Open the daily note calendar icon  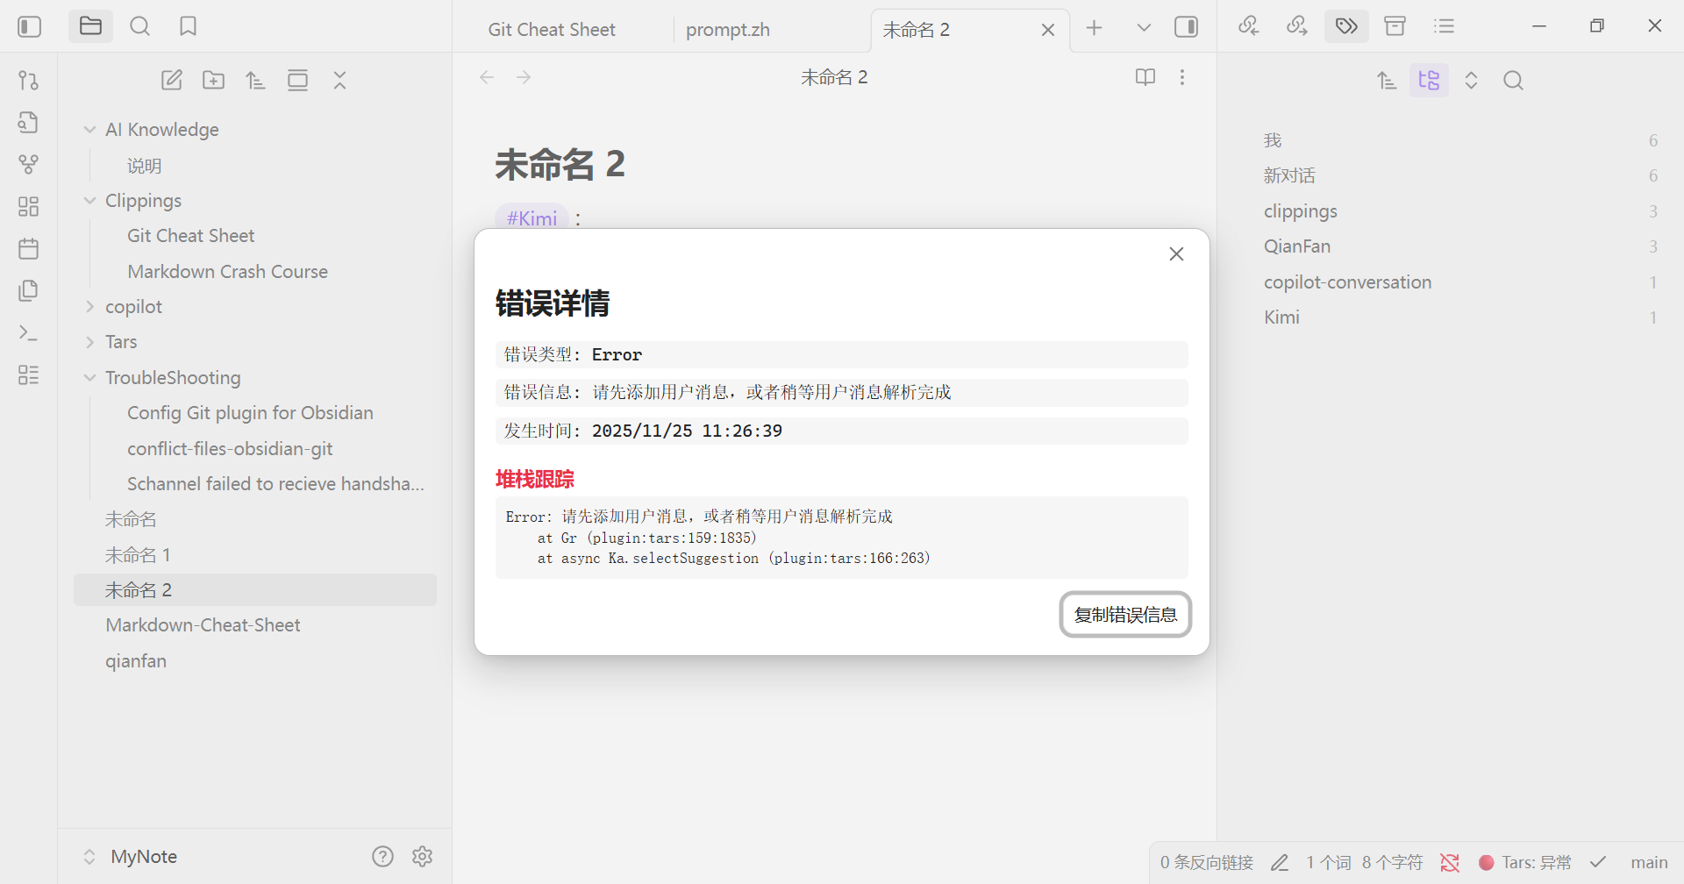point(28,248)
